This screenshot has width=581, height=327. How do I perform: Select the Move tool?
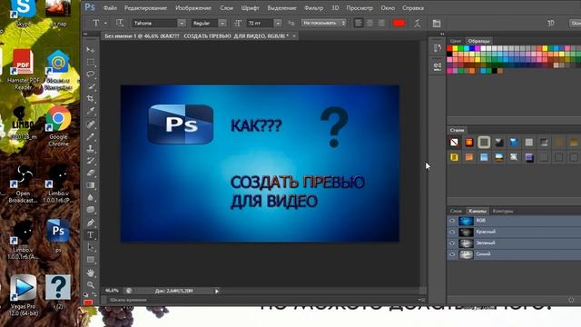coord(91,50)
